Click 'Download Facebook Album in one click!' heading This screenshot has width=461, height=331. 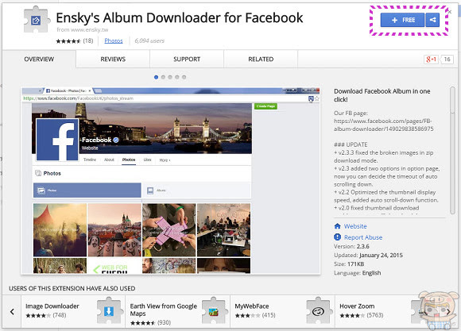(x=382, y=95)
